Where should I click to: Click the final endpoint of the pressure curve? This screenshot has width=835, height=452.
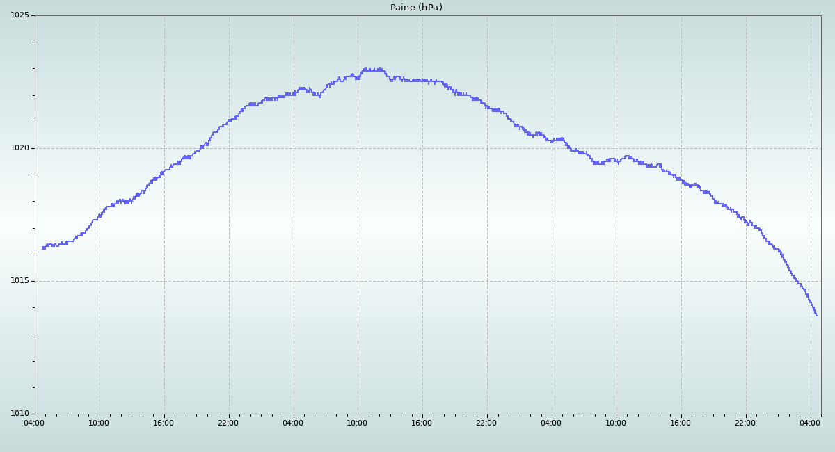pyautogui.click(x=817, y=316)
